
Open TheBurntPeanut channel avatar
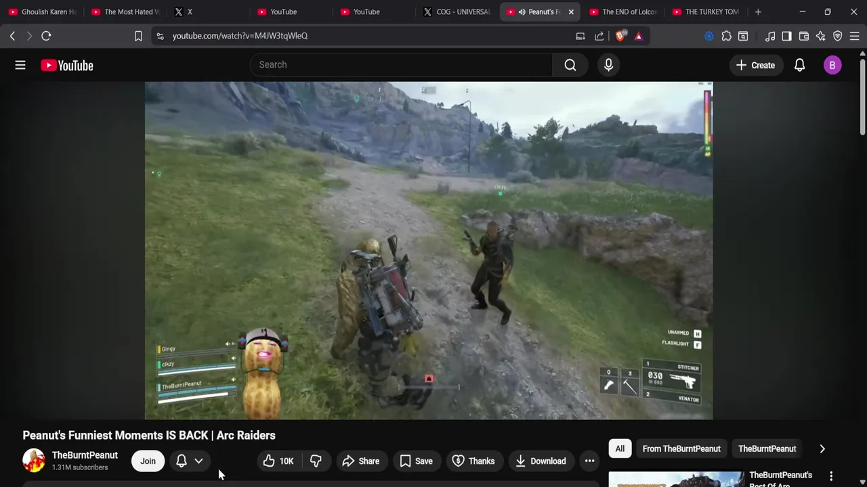tap(34, 461)
